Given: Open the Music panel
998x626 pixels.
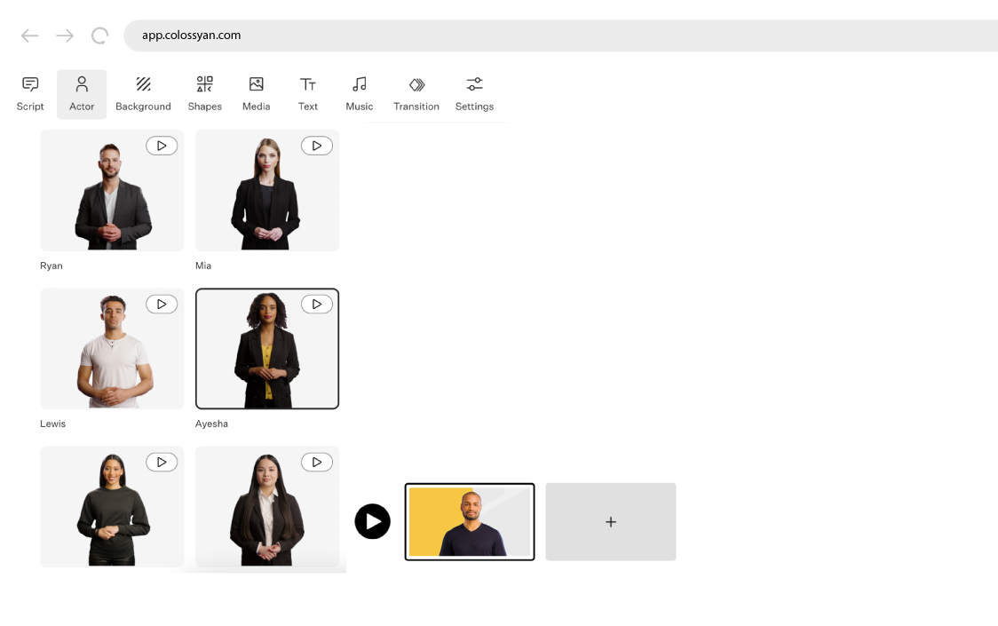Looking at the screenshot, I should [x=359, y=93].
